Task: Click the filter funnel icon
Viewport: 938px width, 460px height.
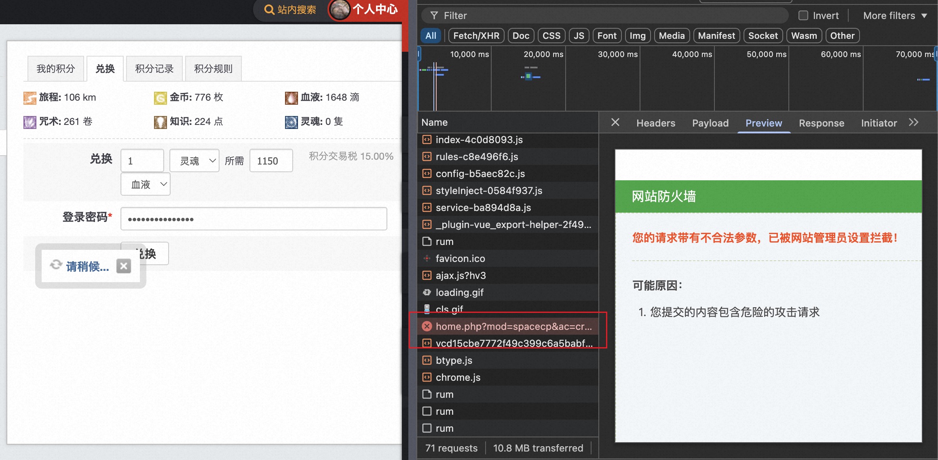Action: click(434, 15)
